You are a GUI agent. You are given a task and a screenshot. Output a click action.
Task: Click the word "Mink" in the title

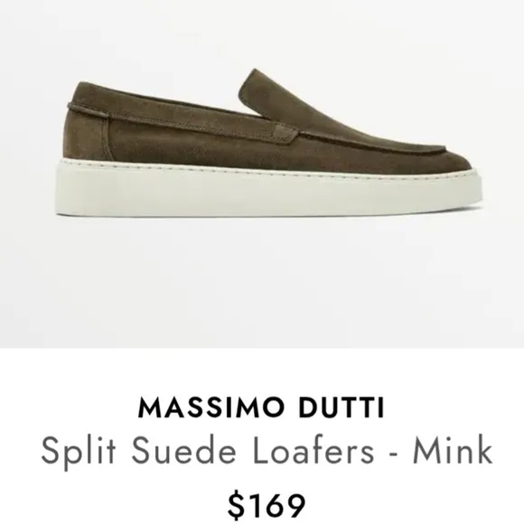tap(453, 450)
